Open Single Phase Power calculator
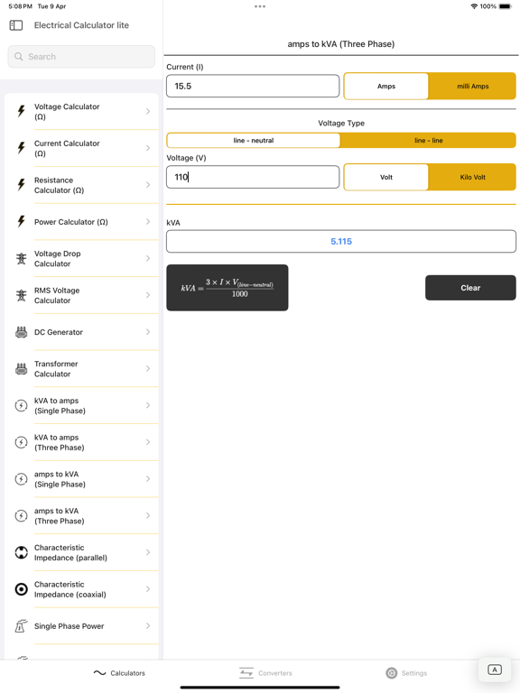 click(81, 626)
